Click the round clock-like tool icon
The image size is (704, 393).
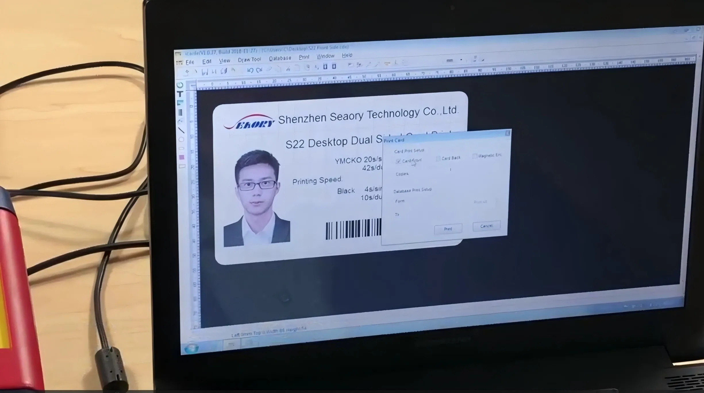click(x=180, y=85)
